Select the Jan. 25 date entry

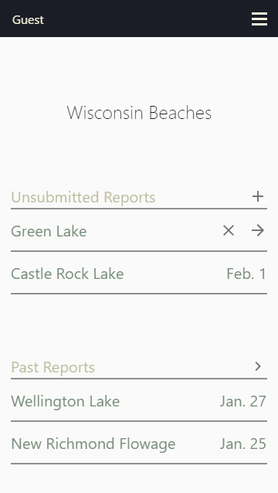[242, 444]
